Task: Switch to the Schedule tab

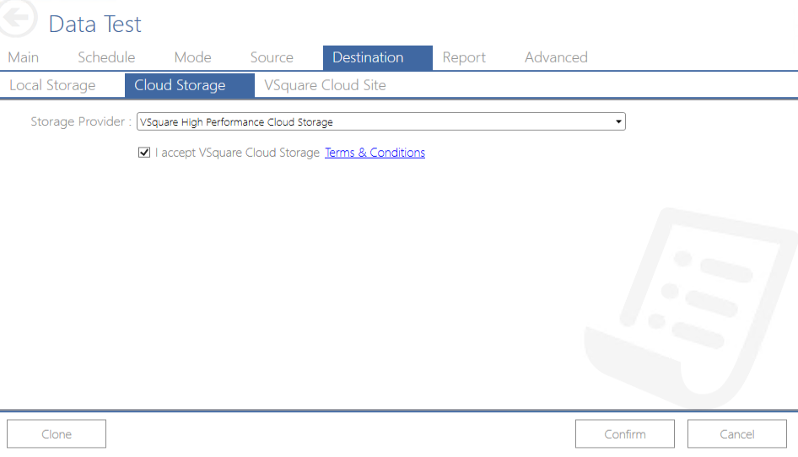Action: pos(106,57)
